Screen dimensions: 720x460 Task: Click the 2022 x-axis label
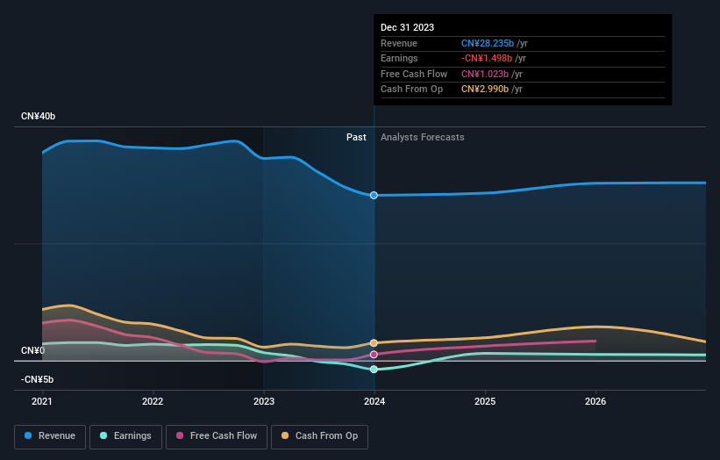(153, 401)
